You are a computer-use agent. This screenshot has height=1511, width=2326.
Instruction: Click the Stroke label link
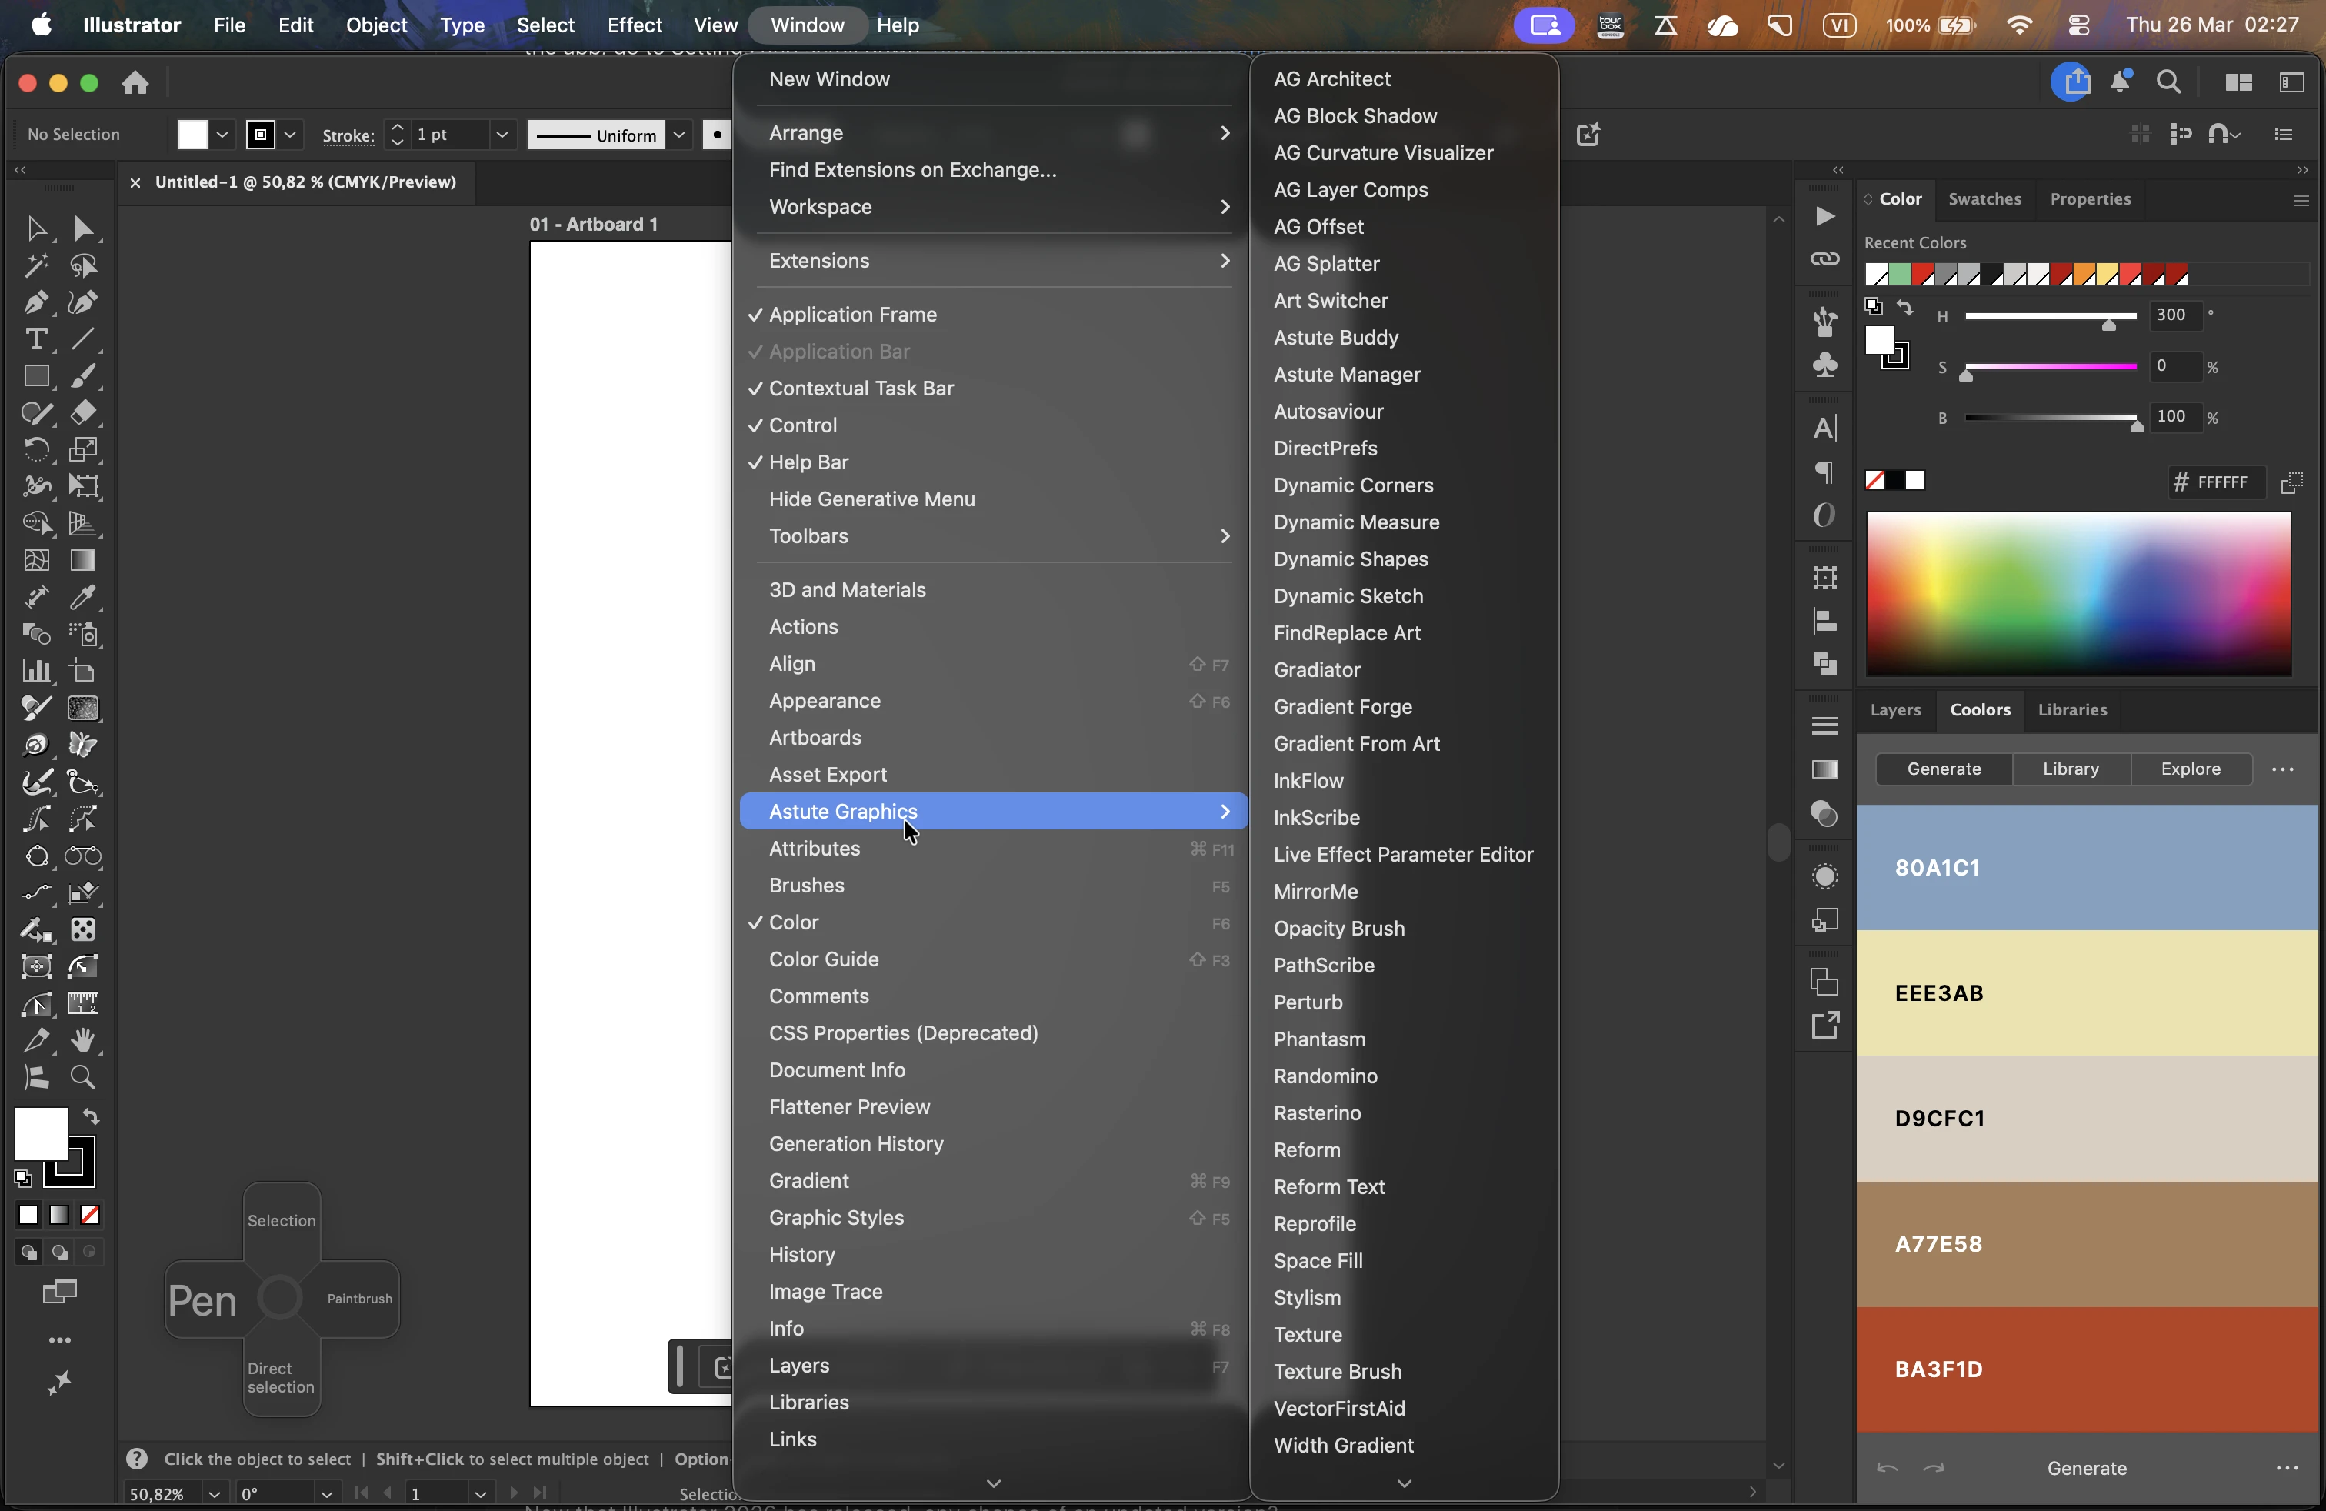coord(348,135)
